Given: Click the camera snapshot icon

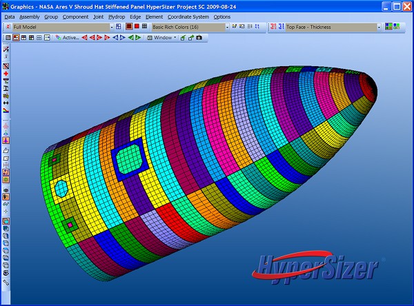Looking at the screenshot, I should tap(199, 38).
